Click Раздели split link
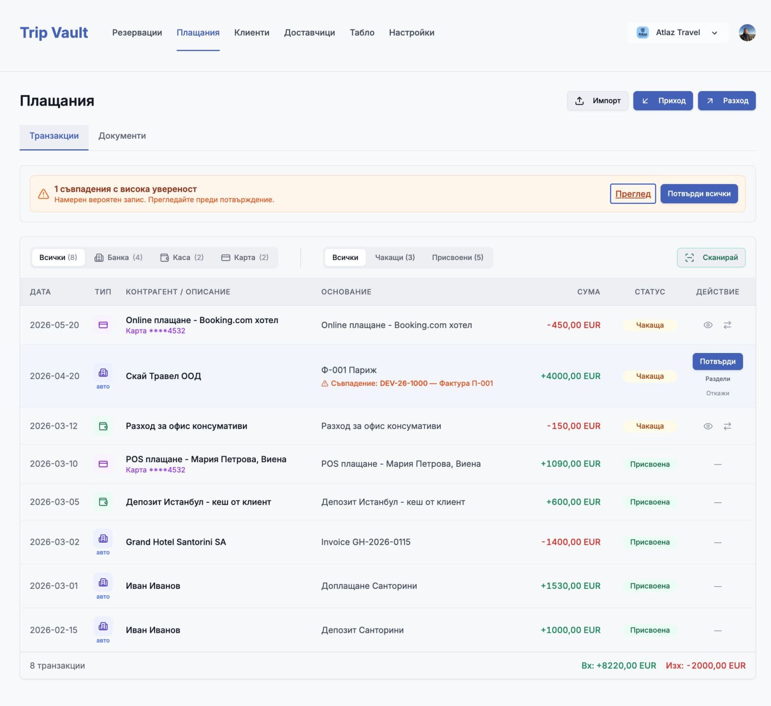The width and height of the screenshot is (771, 706). coord(718,379)
